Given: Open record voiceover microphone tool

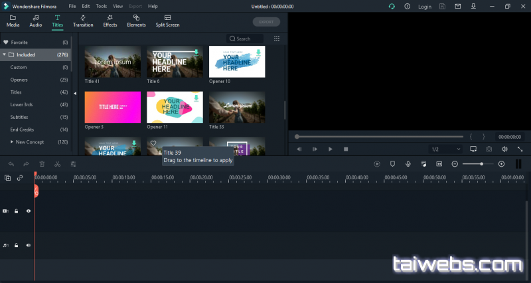Looking at the screenshot, I should tap(408, 163).
